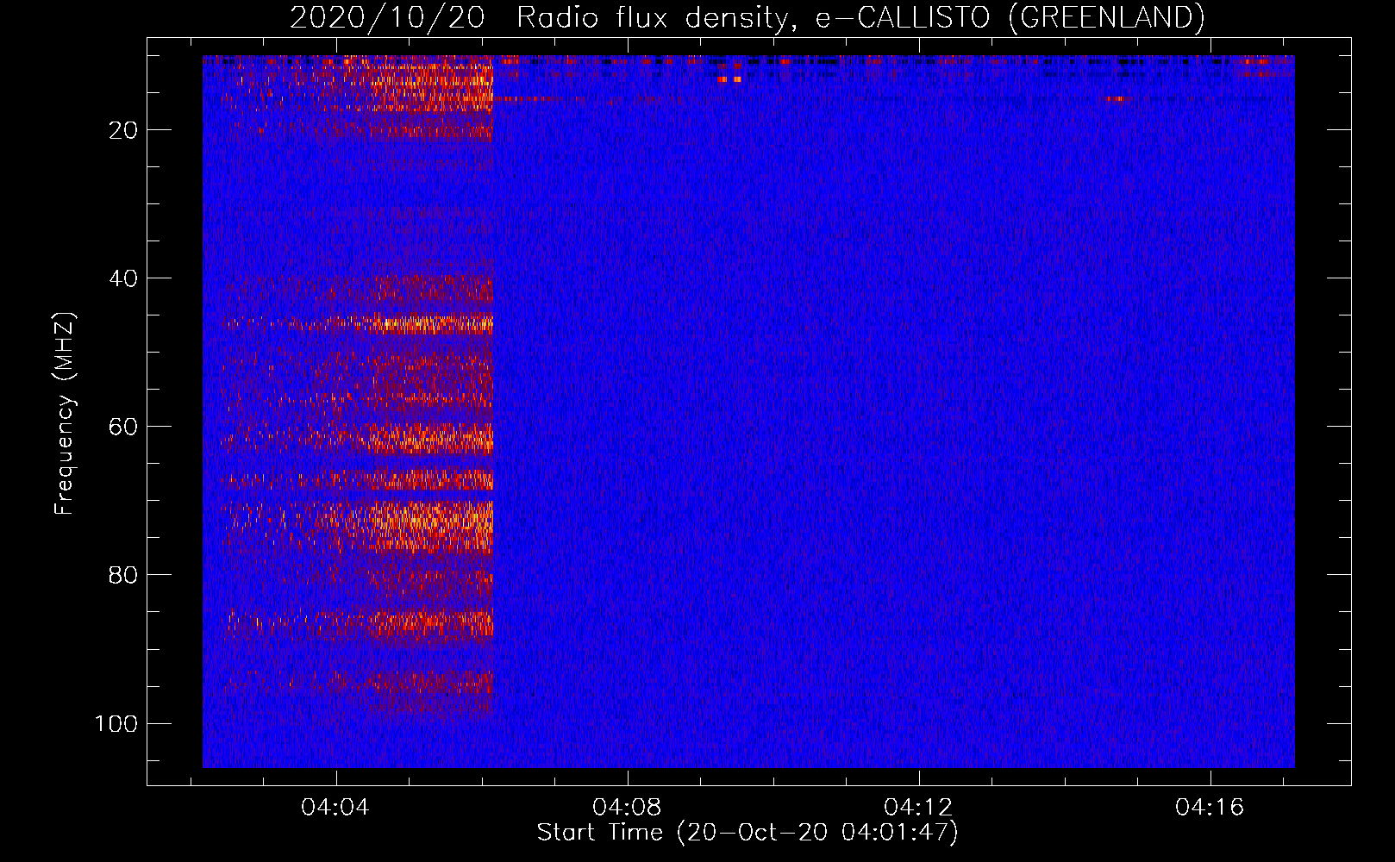This screenshot has width=1395, height=862.
Task: Click the 80 MHz frequency tick label
Action: coord(123,575)
